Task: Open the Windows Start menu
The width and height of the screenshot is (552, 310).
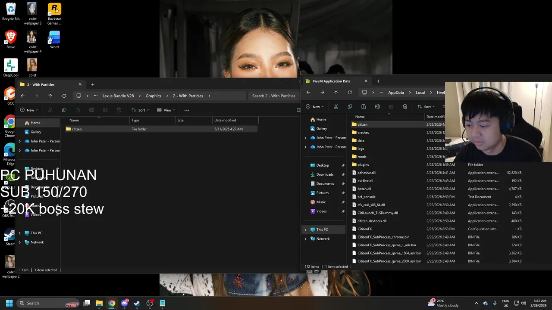Action: point(9,303)
